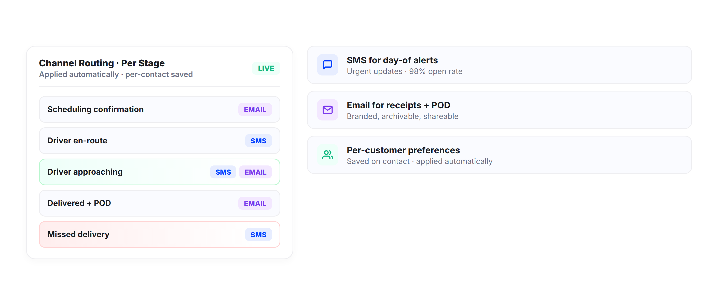Click EMAIL tag on Driver approaching
The image size is (718, 305).
coord(255,172)
